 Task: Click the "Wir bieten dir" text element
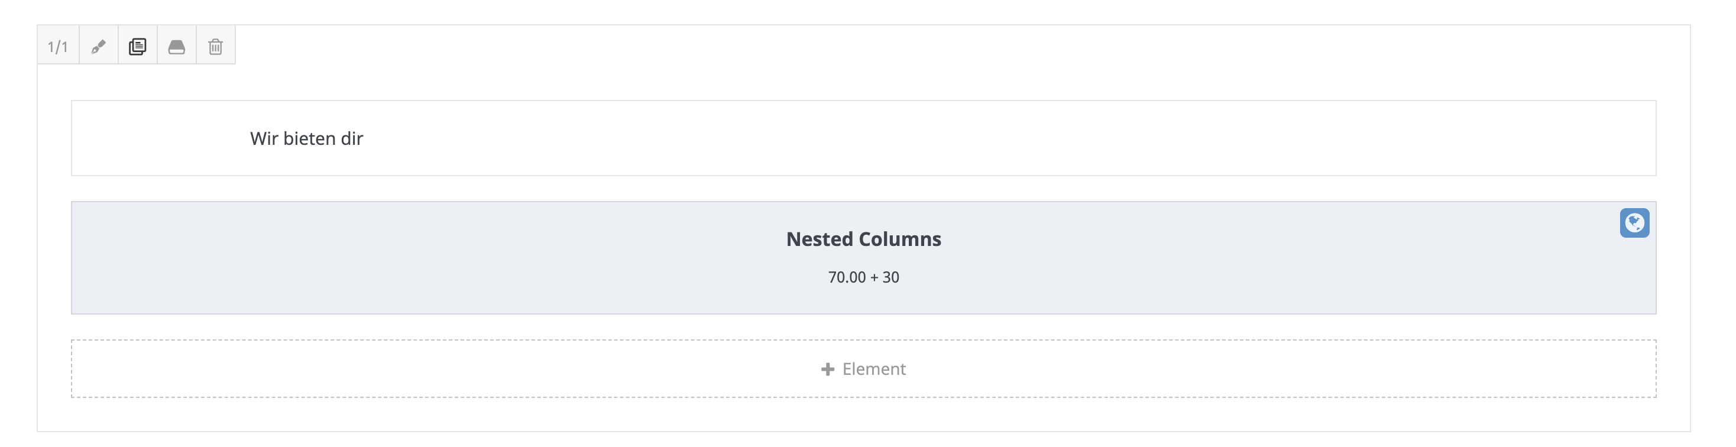click(307, 139)
